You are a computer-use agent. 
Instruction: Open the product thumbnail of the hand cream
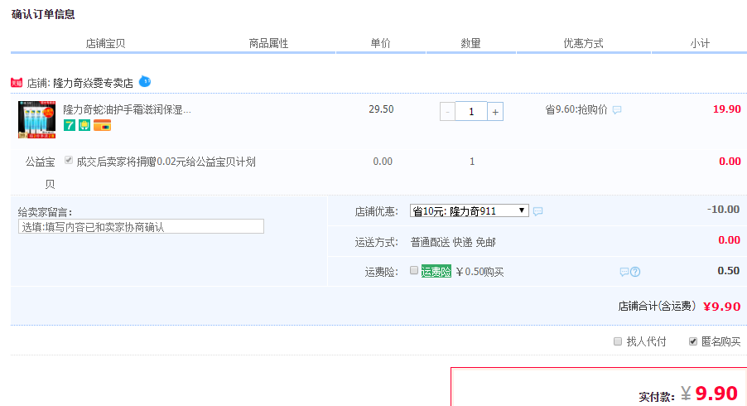coord(36,119)
